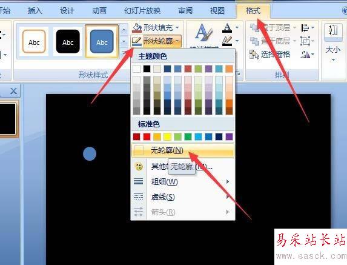Pick yellow standard color swatch
347x265 pixels.
[167, 136]
